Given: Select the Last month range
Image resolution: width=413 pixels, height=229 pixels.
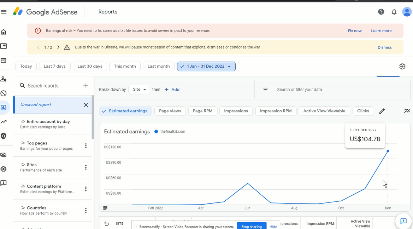Looking at the screenshot, I should (x=159, y=67).
